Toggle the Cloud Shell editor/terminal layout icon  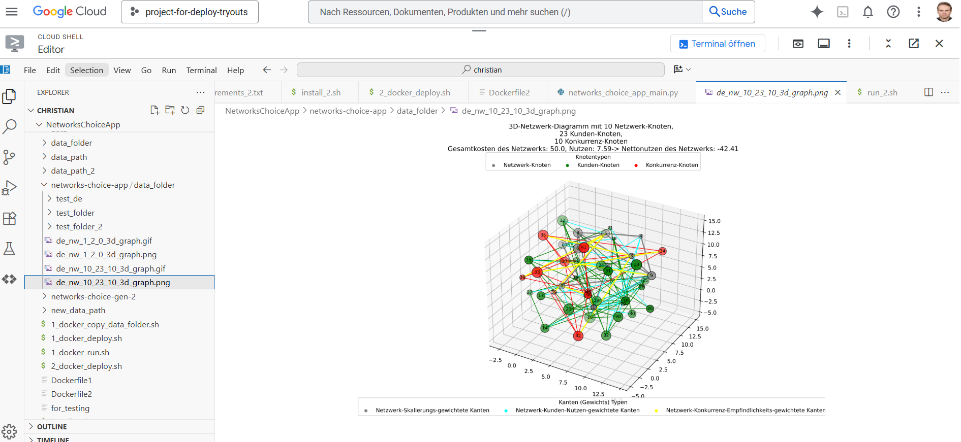824,44
